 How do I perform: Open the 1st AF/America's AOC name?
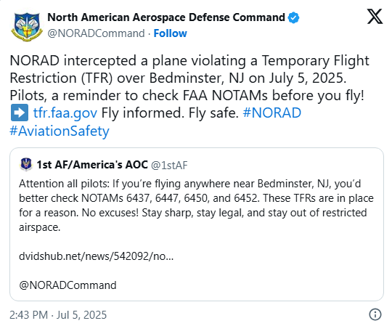(92, 165)
